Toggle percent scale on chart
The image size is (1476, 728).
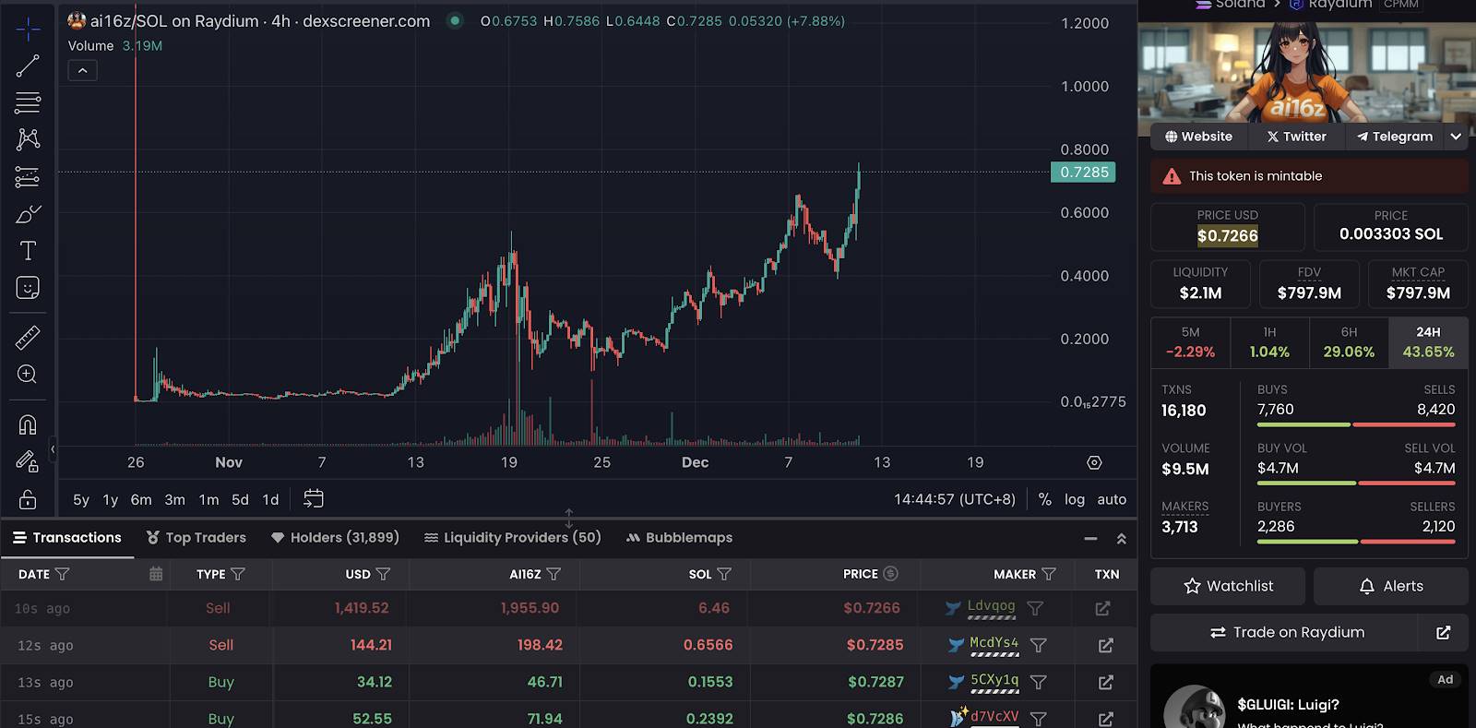(x=1044, y=499)
